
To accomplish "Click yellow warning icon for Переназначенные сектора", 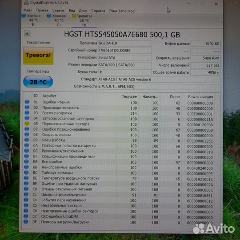I will tap(27, 124).
